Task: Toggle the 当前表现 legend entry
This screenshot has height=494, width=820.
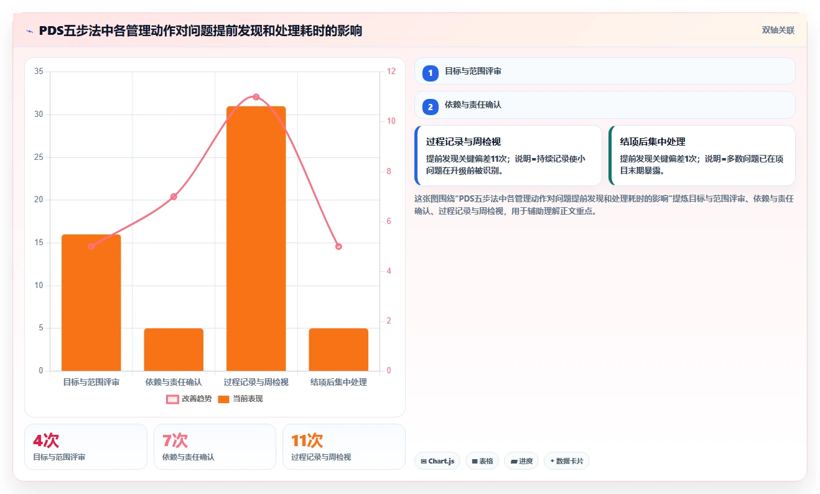Action: click(240, 399)
